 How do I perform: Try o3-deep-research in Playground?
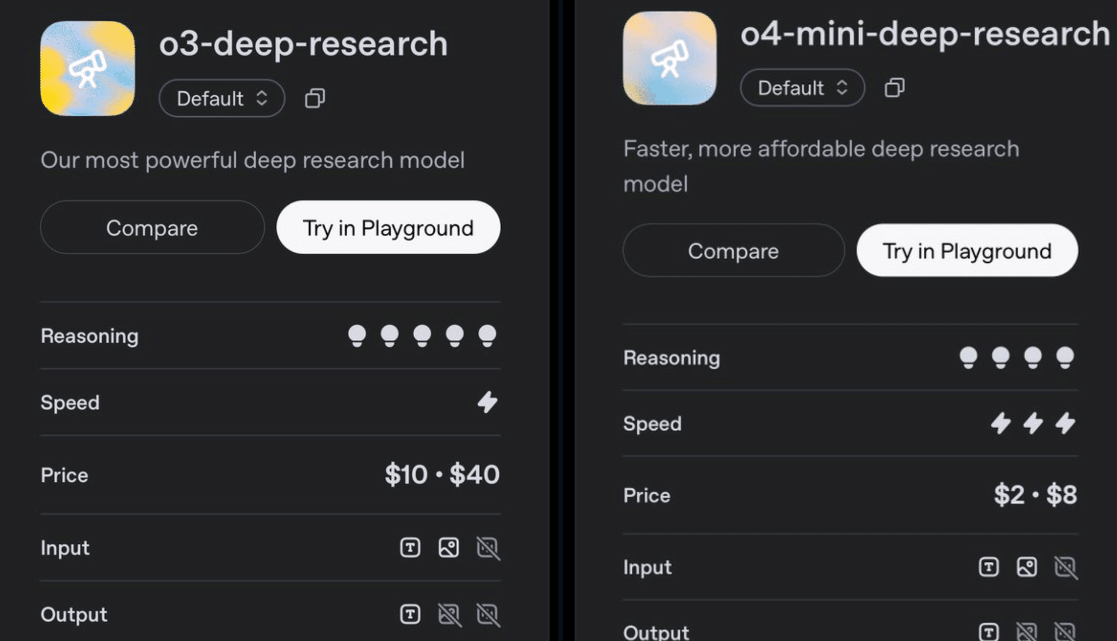coord(388,228)
